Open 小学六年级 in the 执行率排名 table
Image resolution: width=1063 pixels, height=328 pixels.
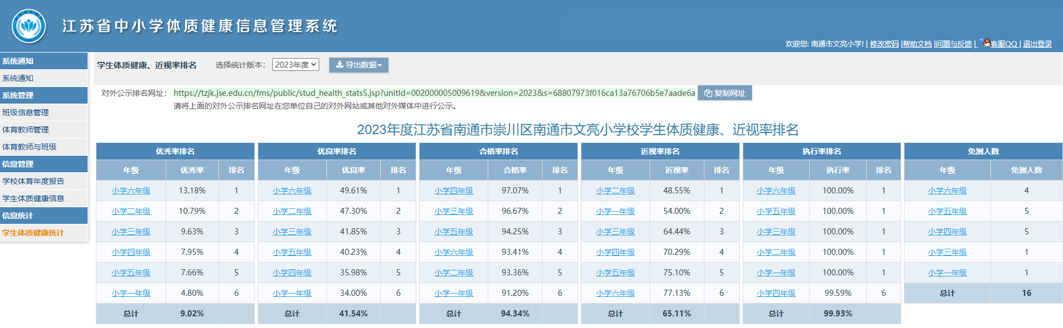pyautogui.click(x=776, y=191)
